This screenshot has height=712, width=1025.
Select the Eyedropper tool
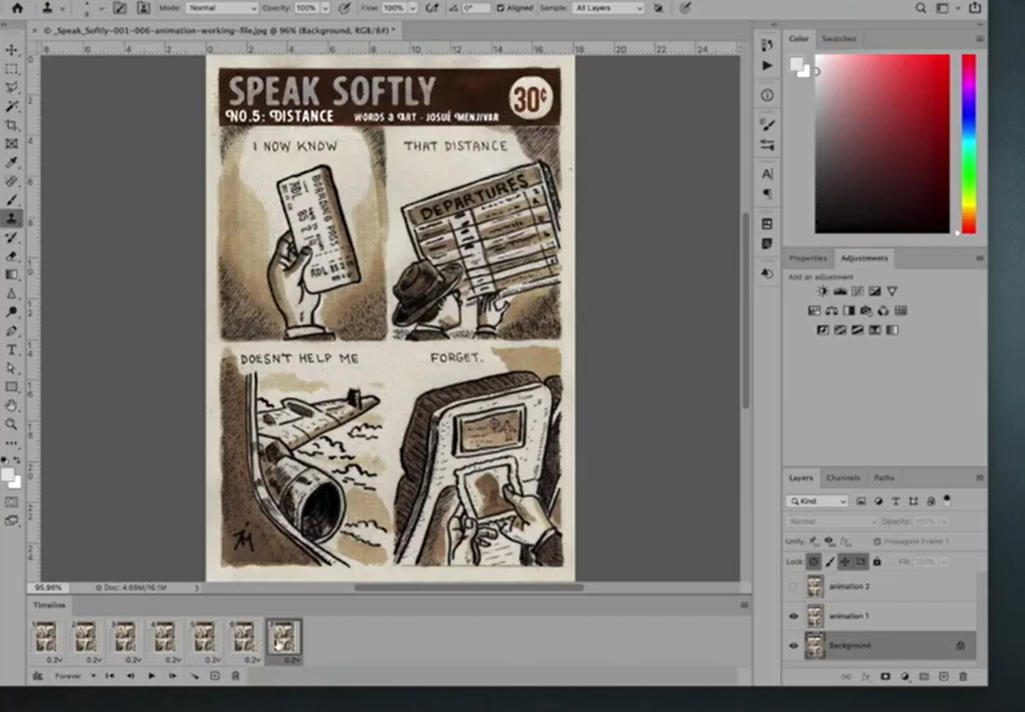(12, 162)
